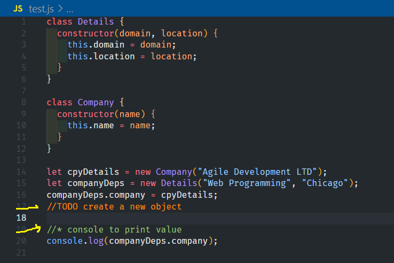
Task: Place cursor on empty line 18
Action: pyautogui.click(x=160, y=218)
